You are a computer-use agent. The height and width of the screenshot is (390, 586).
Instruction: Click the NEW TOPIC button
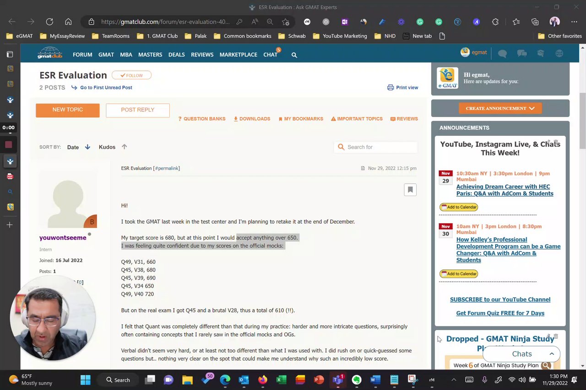pos(68,110)
